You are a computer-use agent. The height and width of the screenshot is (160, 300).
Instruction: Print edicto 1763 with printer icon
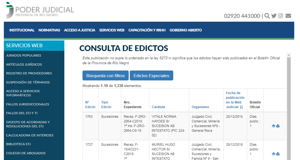(x=278, y=126)
